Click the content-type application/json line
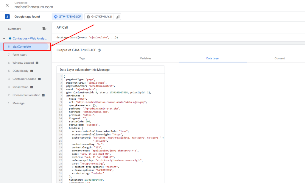Viewport: 305px width, 183px height. click(105, 151)
